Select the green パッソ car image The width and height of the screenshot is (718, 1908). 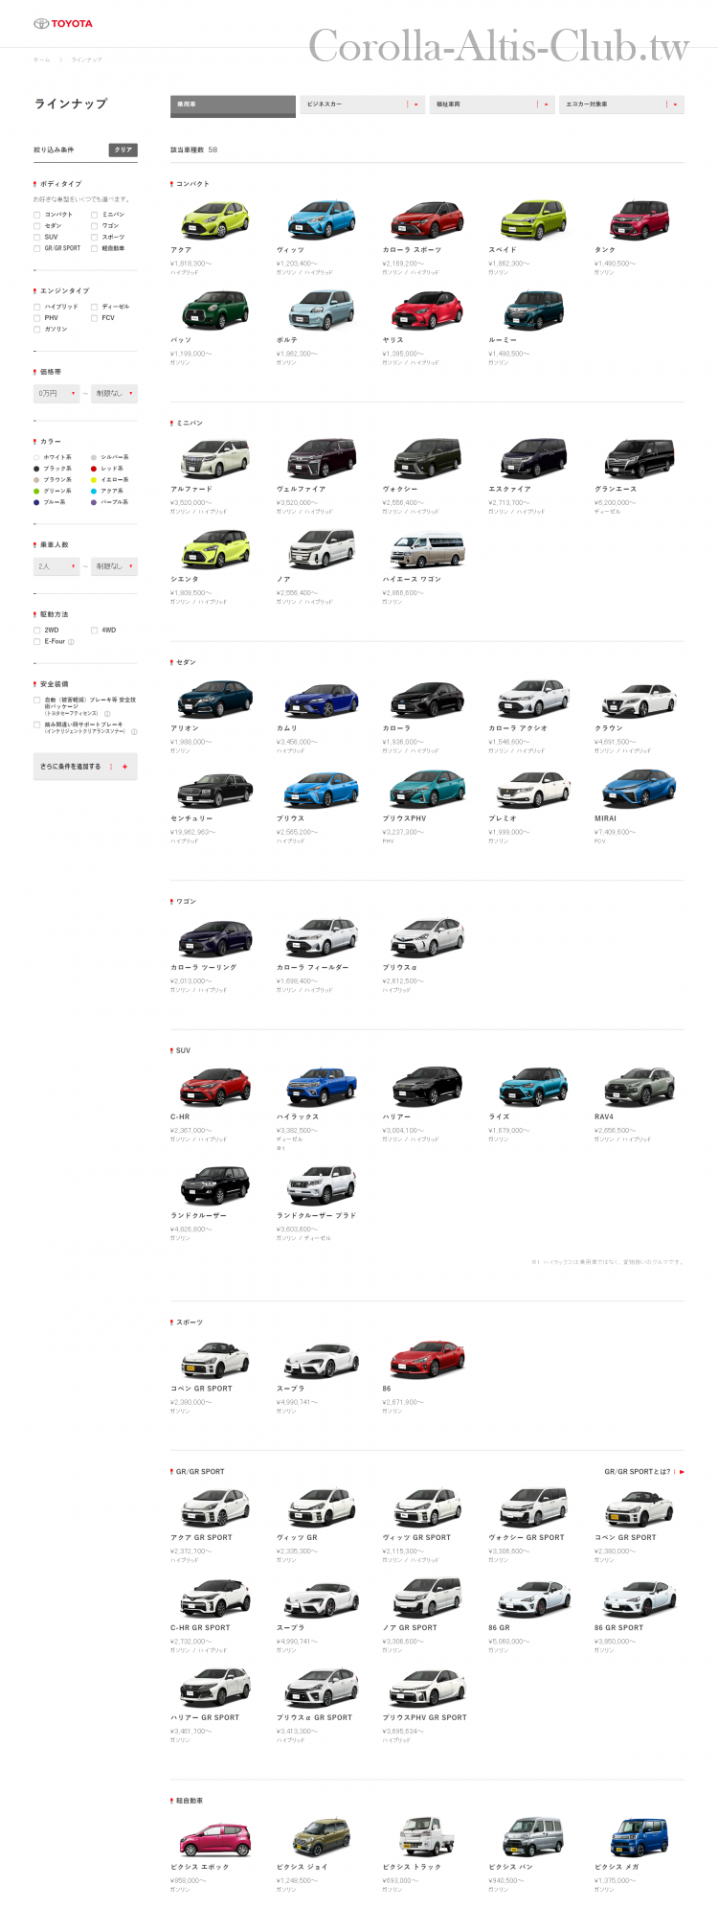point(215,310)
